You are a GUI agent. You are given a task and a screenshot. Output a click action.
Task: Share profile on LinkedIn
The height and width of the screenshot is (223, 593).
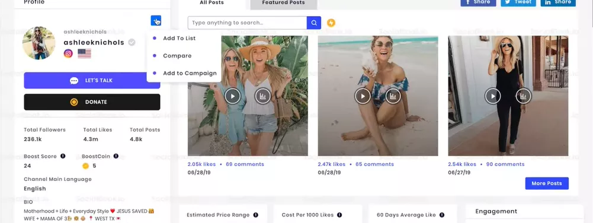tap(558, 2)
